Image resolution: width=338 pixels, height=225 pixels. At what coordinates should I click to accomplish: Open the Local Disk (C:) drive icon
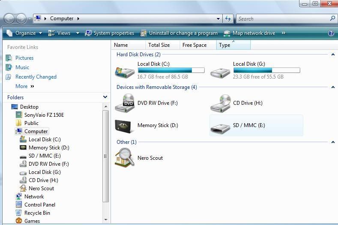tap(125, 71)
